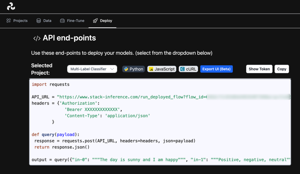Viewport: 300px width, 174px height.
Task: Click inside the code snippet area
Action: (160, 129)
